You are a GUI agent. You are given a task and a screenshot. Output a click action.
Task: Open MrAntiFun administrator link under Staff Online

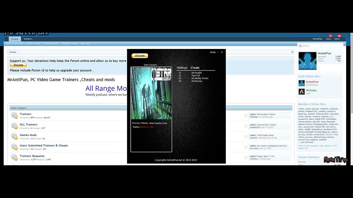click(312, 82)
